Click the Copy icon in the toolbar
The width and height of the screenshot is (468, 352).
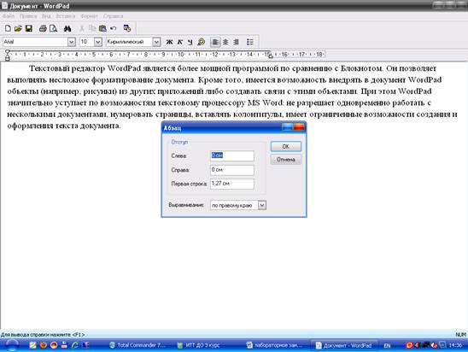tap(92, 28)
